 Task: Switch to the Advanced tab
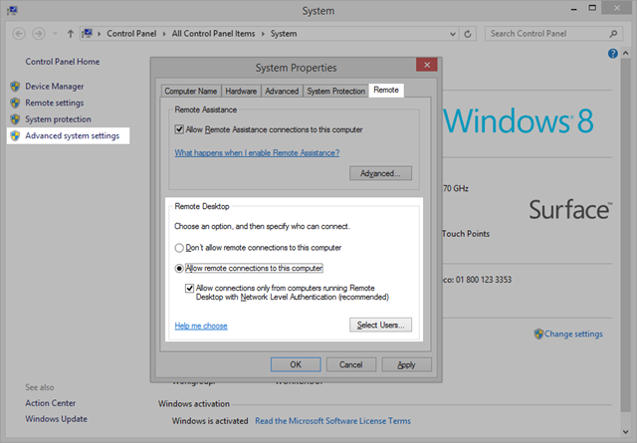point(282,91)
